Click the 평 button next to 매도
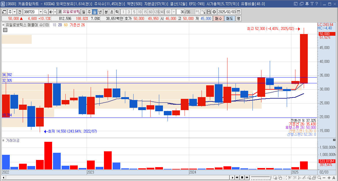Screen dimensions: 338x181 [238, 18]
